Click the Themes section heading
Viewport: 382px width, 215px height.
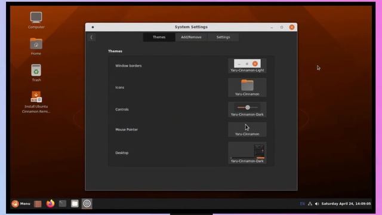point(115,51)
